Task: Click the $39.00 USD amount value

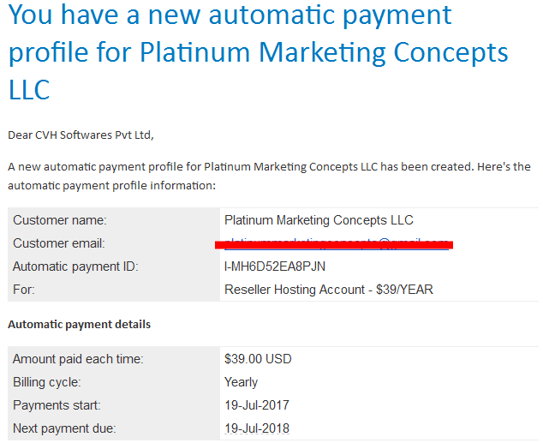Action: (x=258, y=359)
